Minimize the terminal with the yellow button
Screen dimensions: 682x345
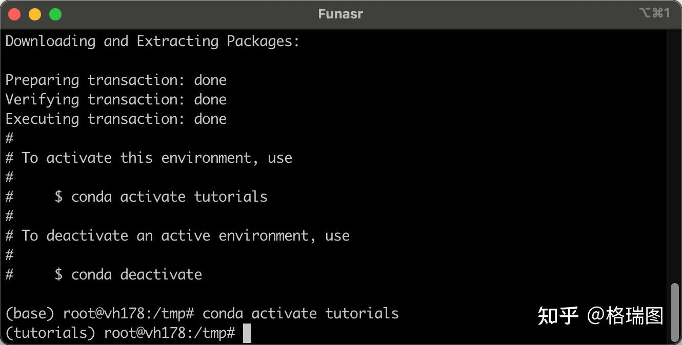point(35,14)
